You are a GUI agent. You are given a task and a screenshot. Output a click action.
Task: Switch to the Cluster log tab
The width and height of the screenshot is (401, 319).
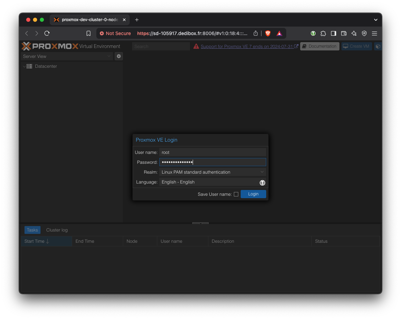point(57,230)
